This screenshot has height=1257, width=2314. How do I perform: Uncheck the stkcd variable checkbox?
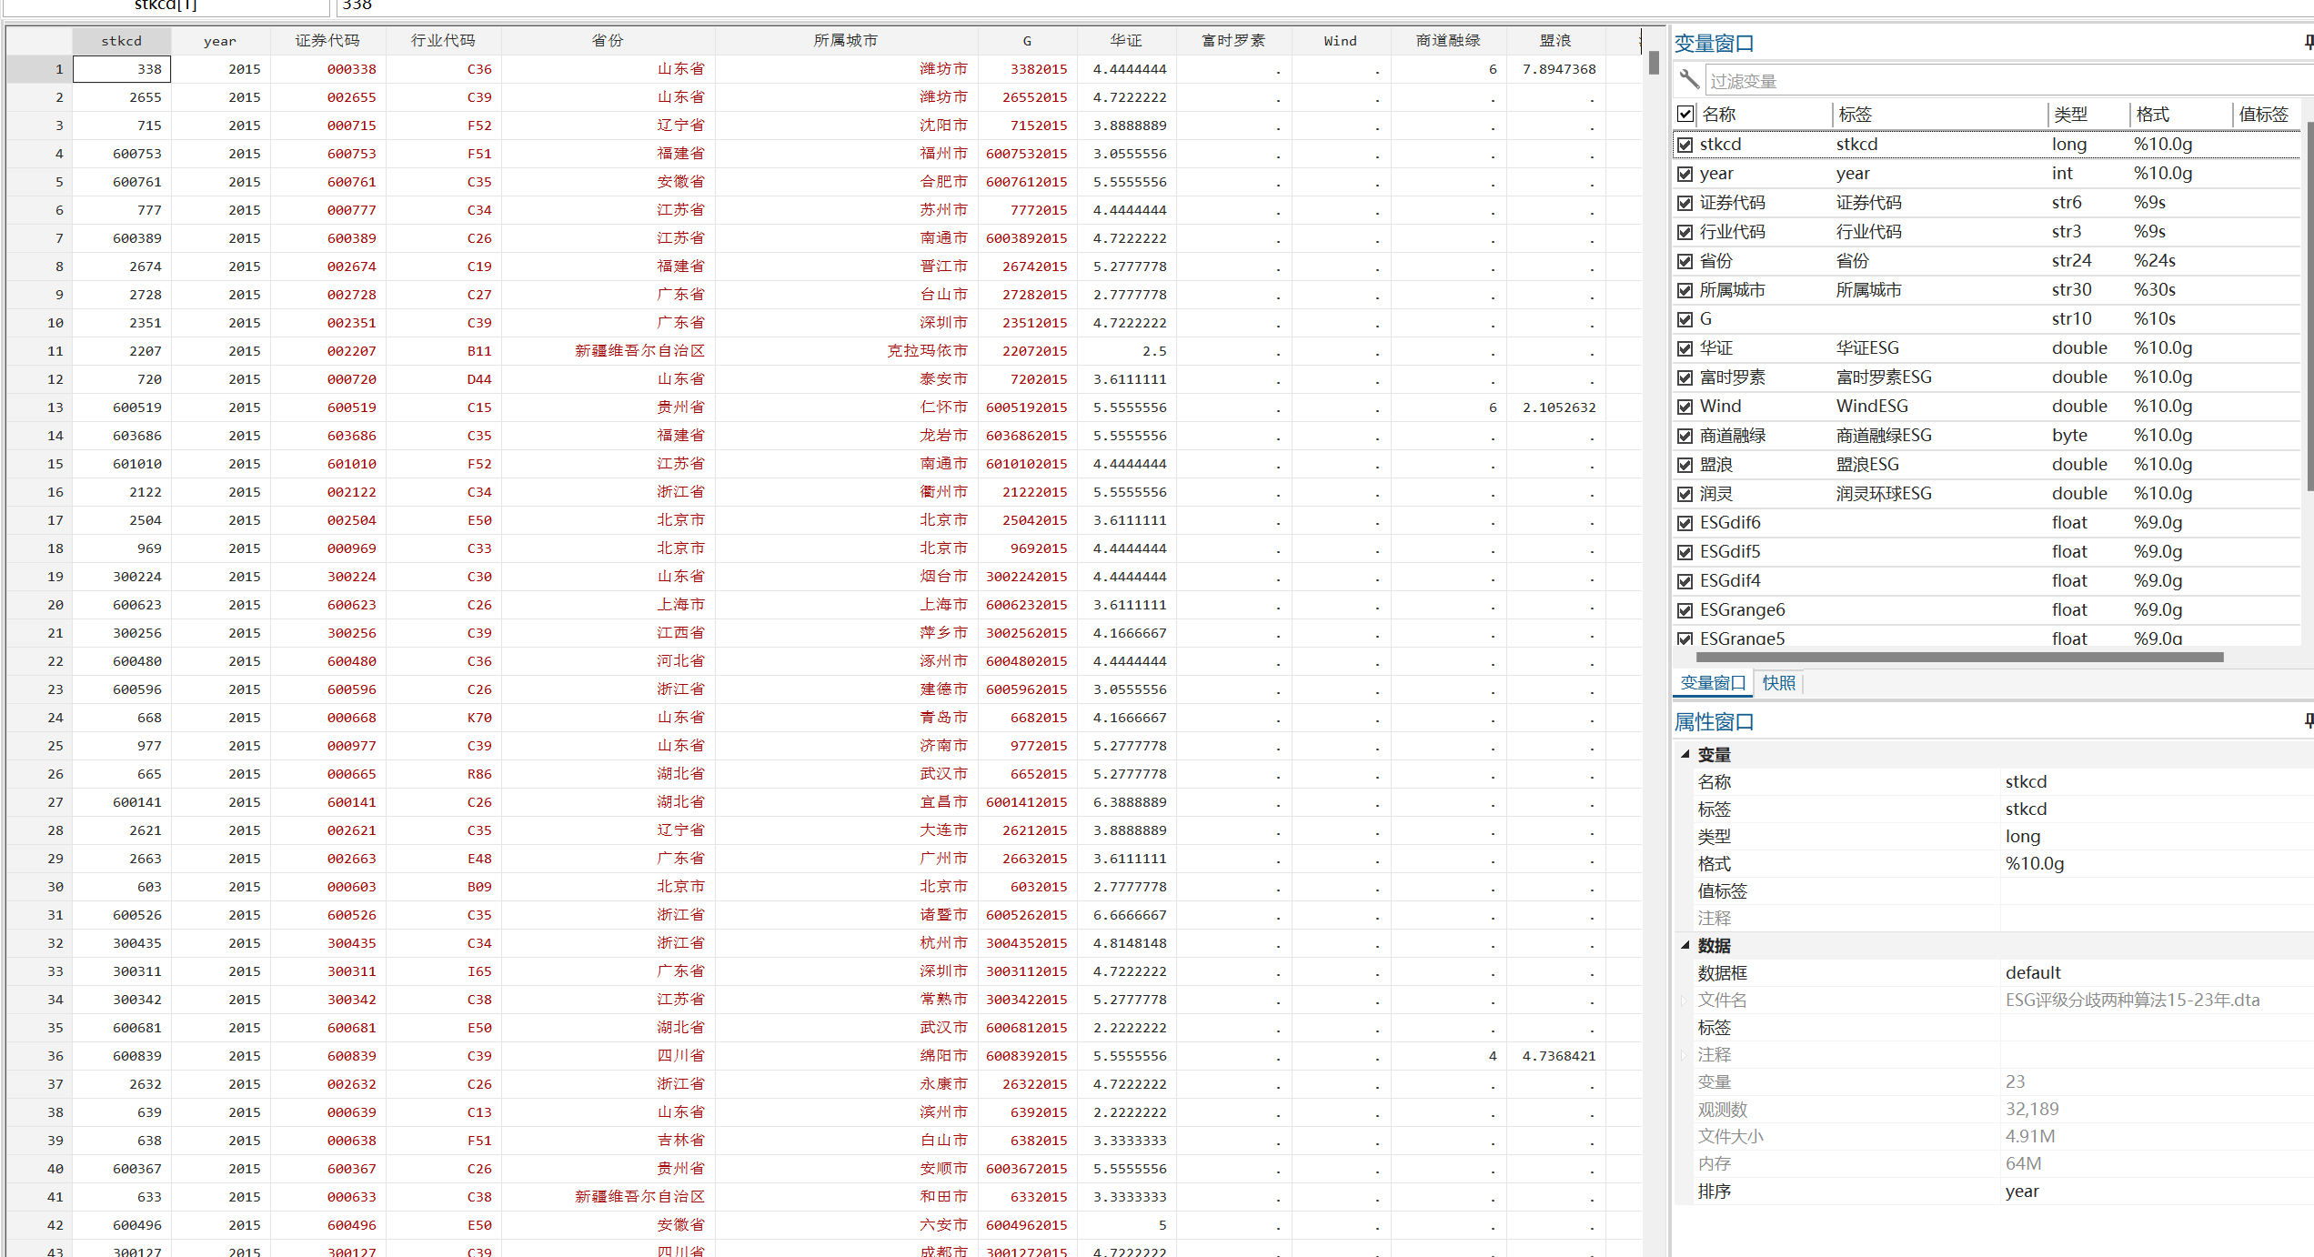pos(1685,145)
